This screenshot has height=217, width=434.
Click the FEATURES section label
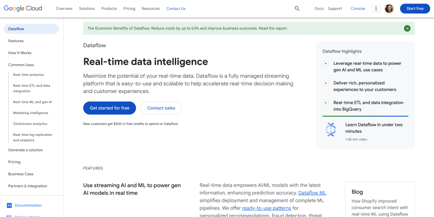point(93,168)
